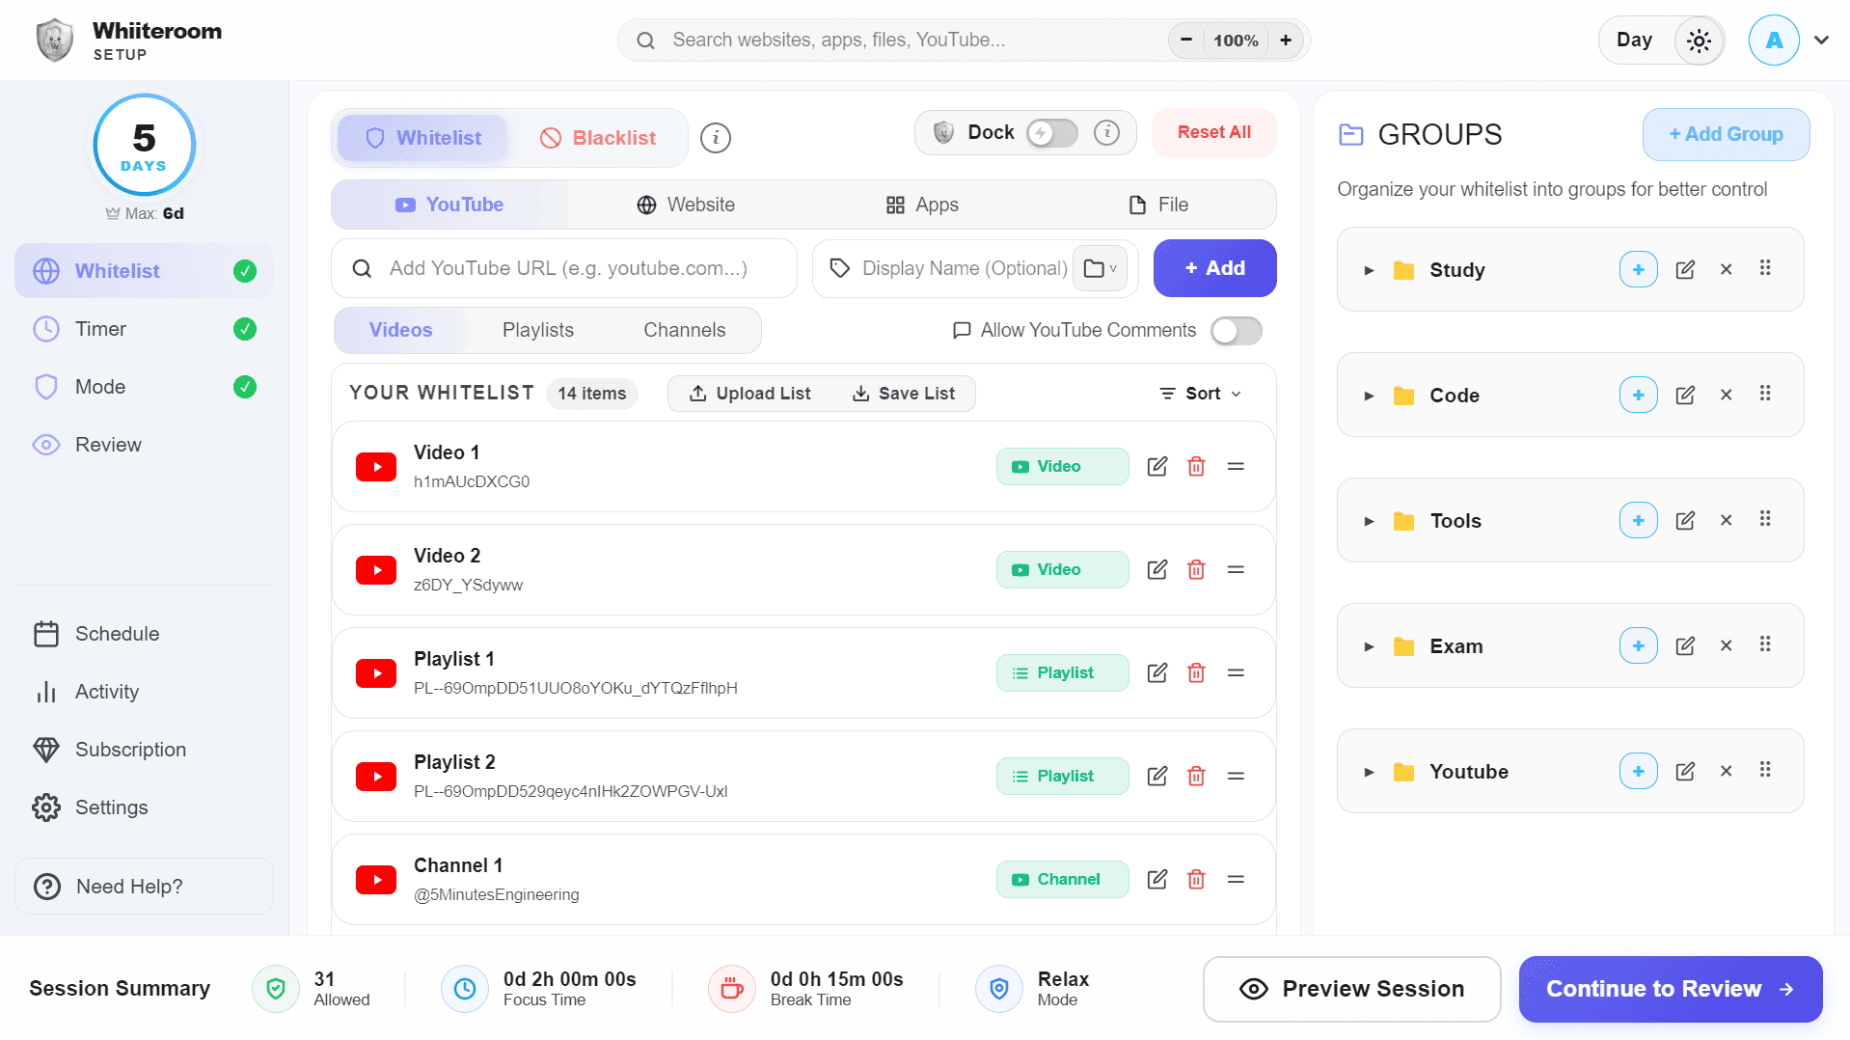Enable Allow YouTube Comments switch
Viewport: 1850px width, 1040px height.
coord(1236,331)
